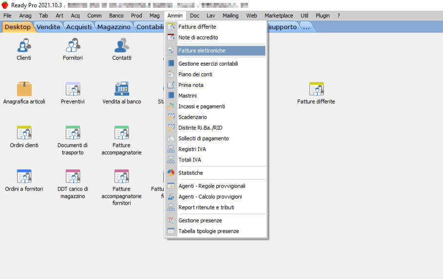Switch to the Contabili tab
The height and width of the screenshot is (279, 443).
tap(150, 27)
